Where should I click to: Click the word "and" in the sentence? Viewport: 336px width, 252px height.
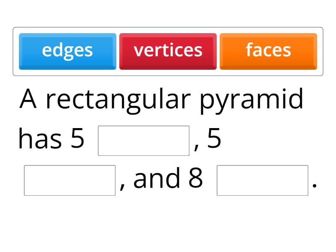click(156, 178)
